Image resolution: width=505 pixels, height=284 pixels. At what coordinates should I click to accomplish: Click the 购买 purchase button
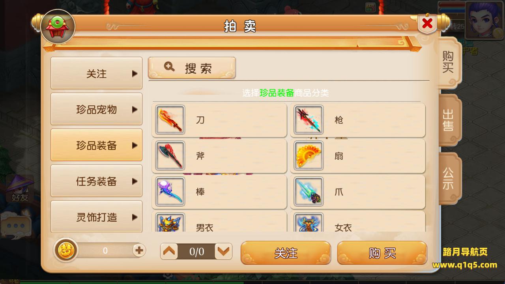pos(382,253)
